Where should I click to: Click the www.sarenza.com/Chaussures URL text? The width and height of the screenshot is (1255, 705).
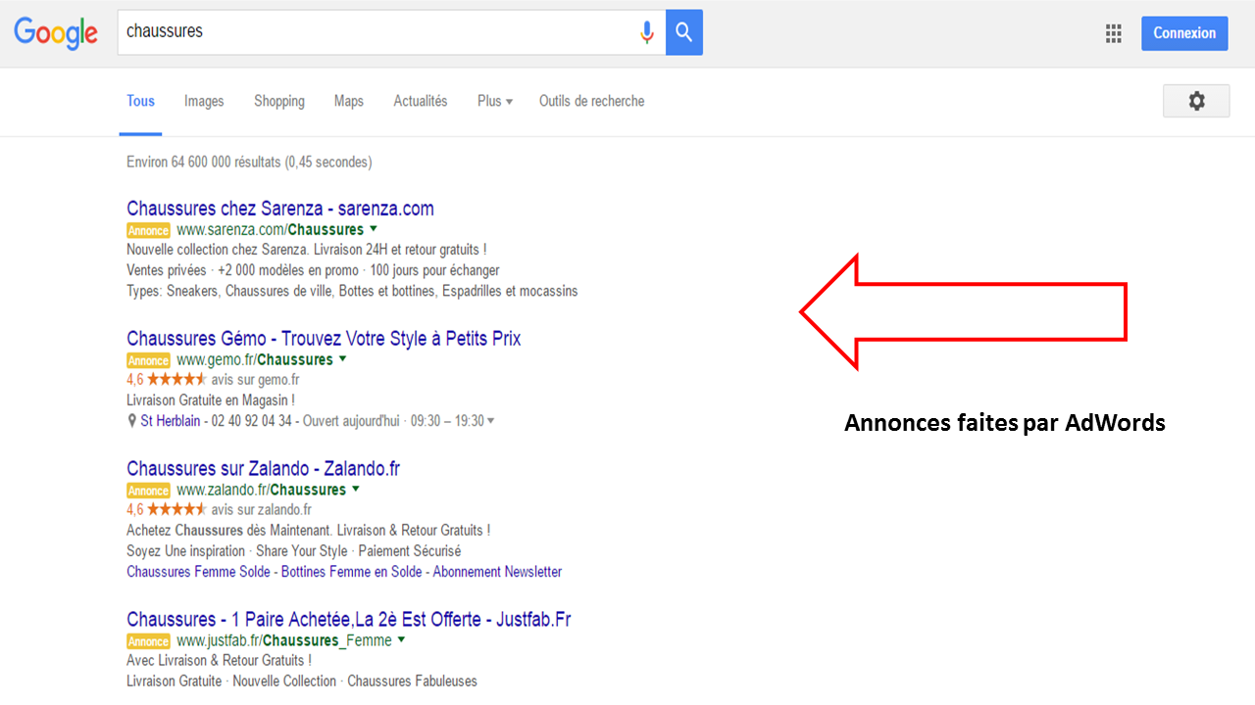(x=270, y=230)
